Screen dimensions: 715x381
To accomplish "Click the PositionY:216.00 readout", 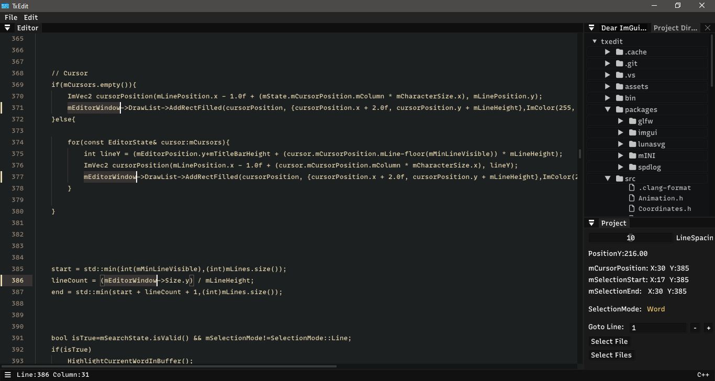I will pyautogui.click(x=618, y=253).
